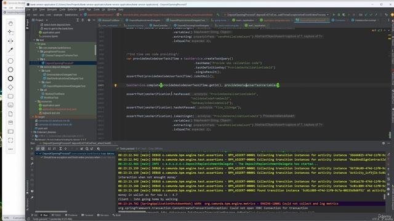Open the test history clock icon
The image size is (394, 221).
[x=87, y=149]
